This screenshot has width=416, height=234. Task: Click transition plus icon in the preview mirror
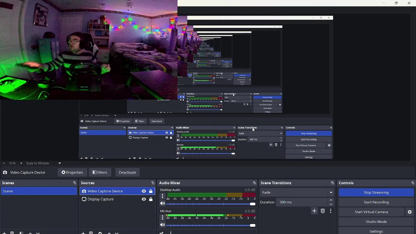pyautogui.click(x=271, y=145)
